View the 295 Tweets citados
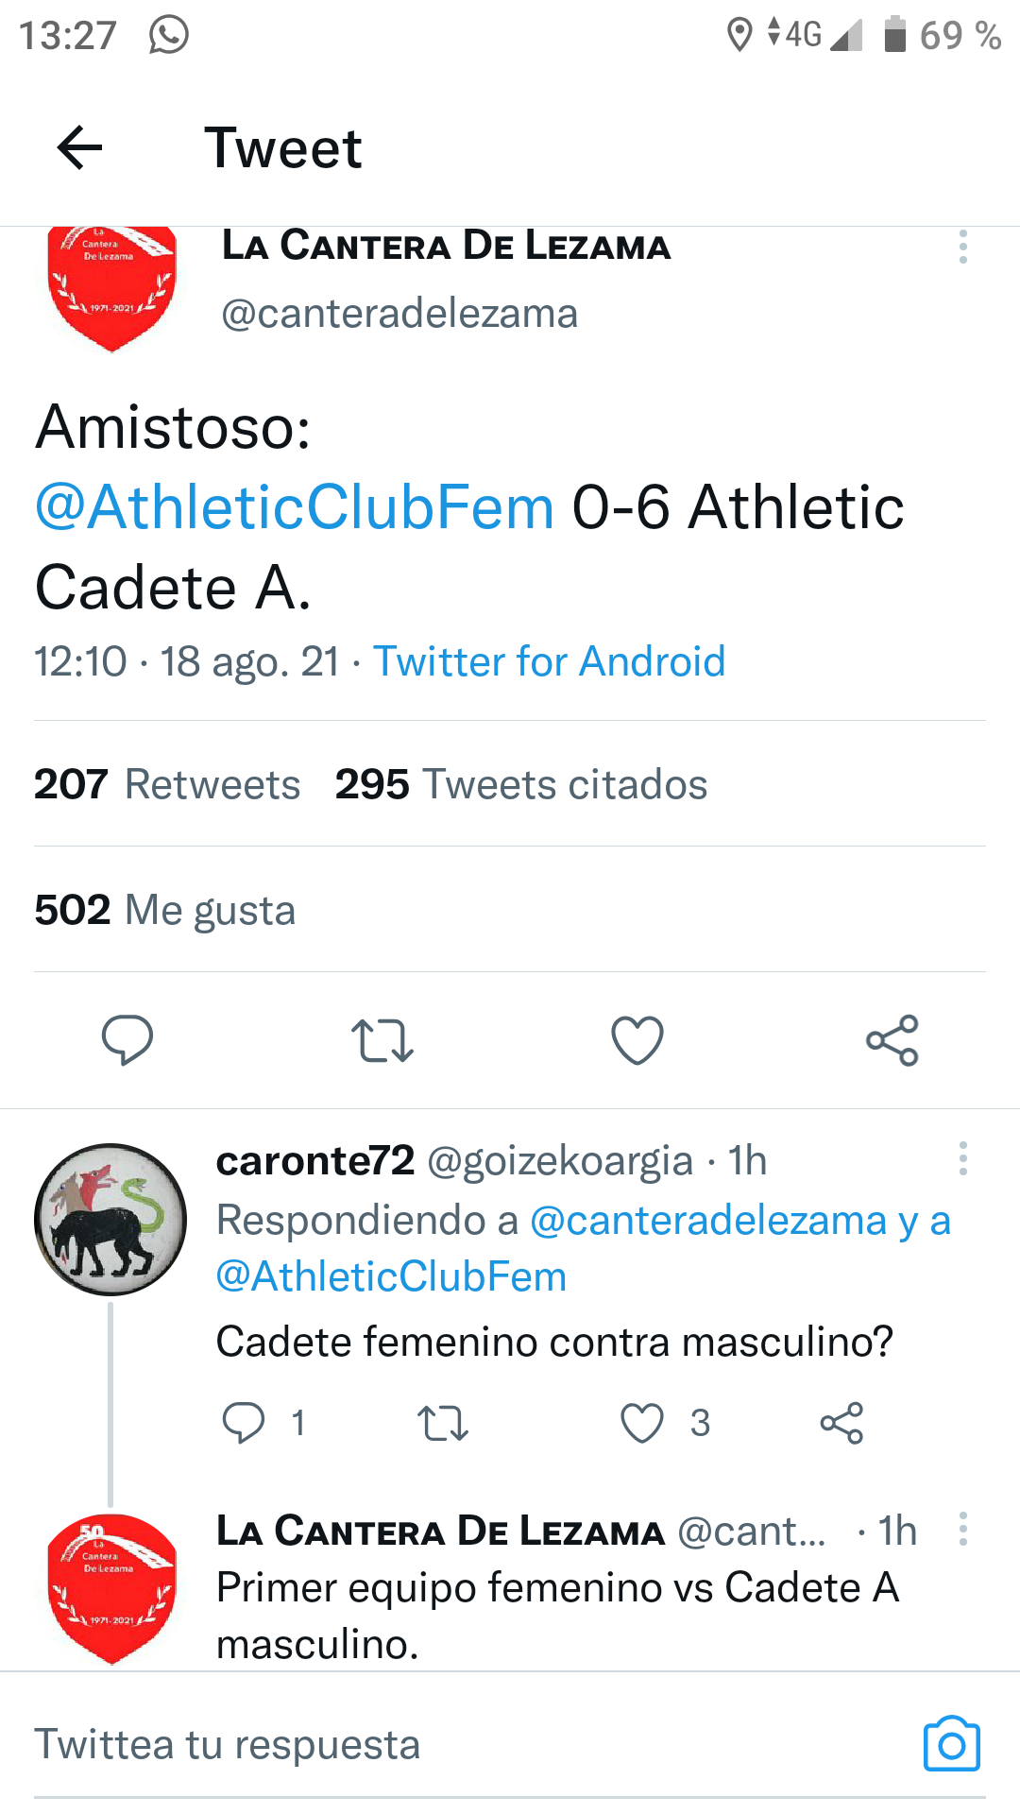1020x1814 pixels. pyautogui.click(x=520, y=784)
